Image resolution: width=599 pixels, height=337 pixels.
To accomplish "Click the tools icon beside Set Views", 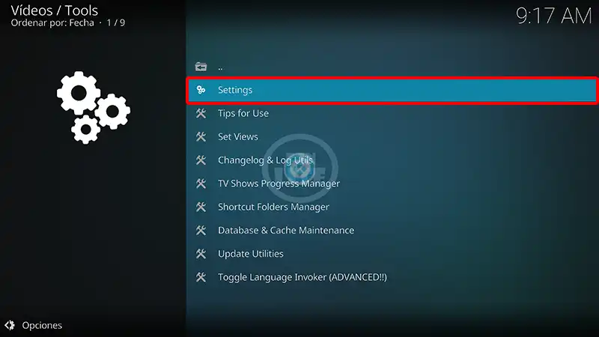I will point(201,136).
